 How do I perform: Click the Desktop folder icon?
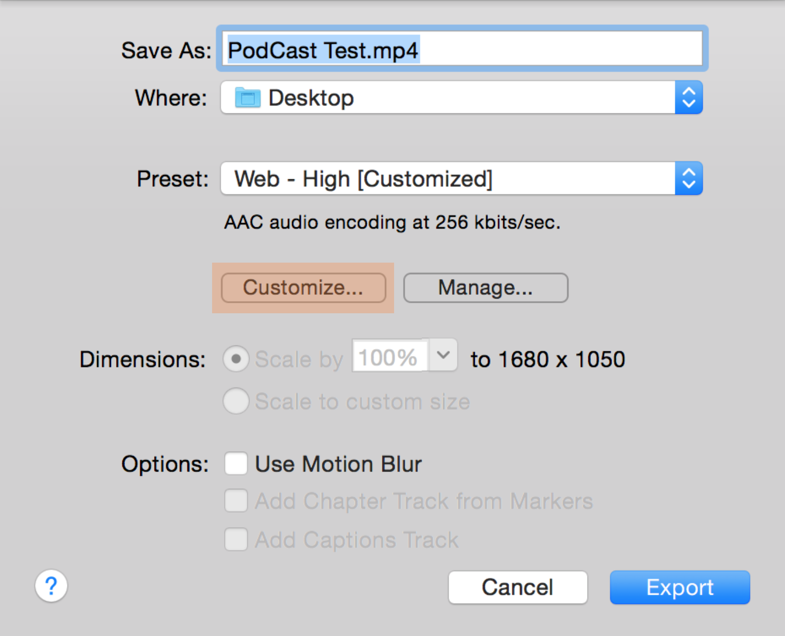pos(247,98)
